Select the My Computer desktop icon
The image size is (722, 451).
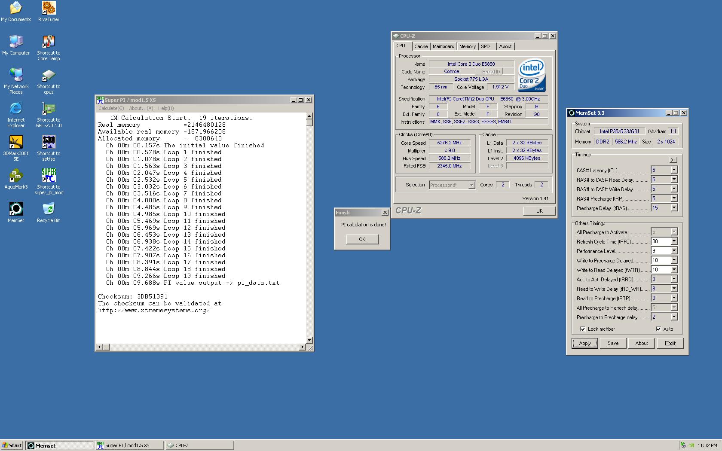click(x=16, y=45)
